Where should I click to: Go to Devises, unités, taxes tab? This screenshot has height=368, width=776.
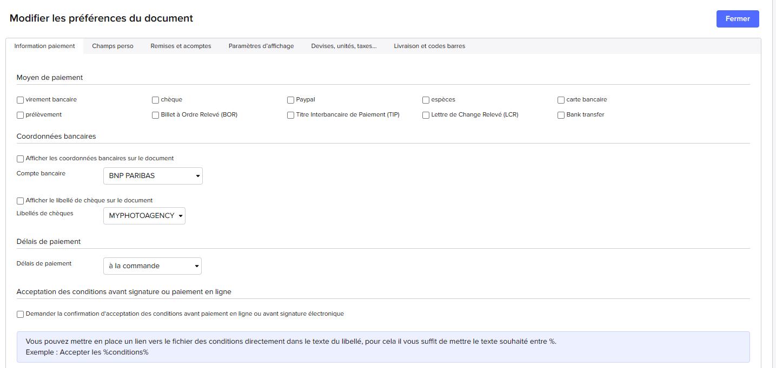(x=344, y=46)
